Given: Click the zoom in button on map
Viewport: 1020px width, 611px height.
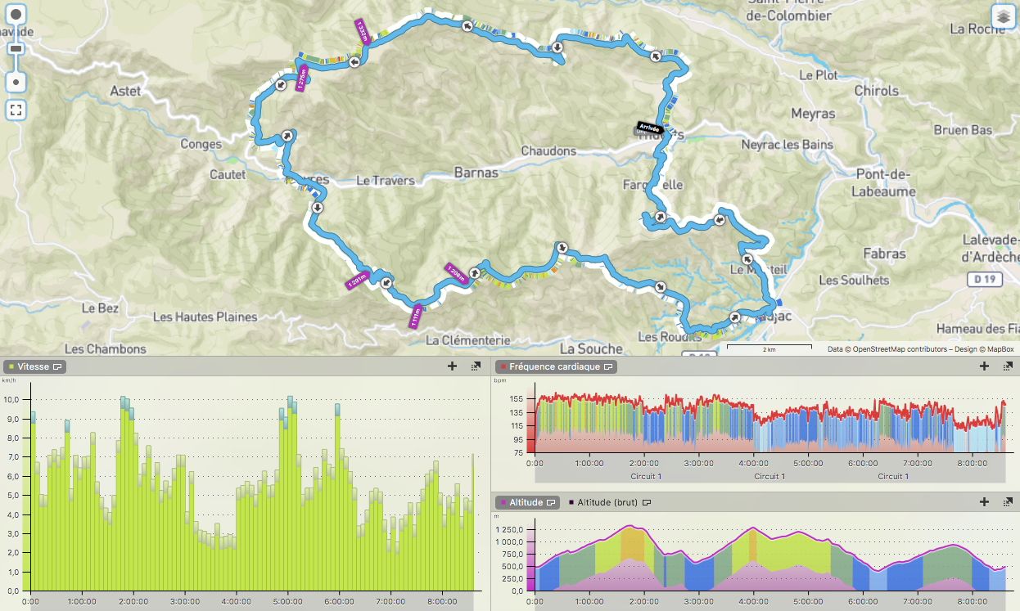Looking at the screenshot, I should tap(16, 16).
